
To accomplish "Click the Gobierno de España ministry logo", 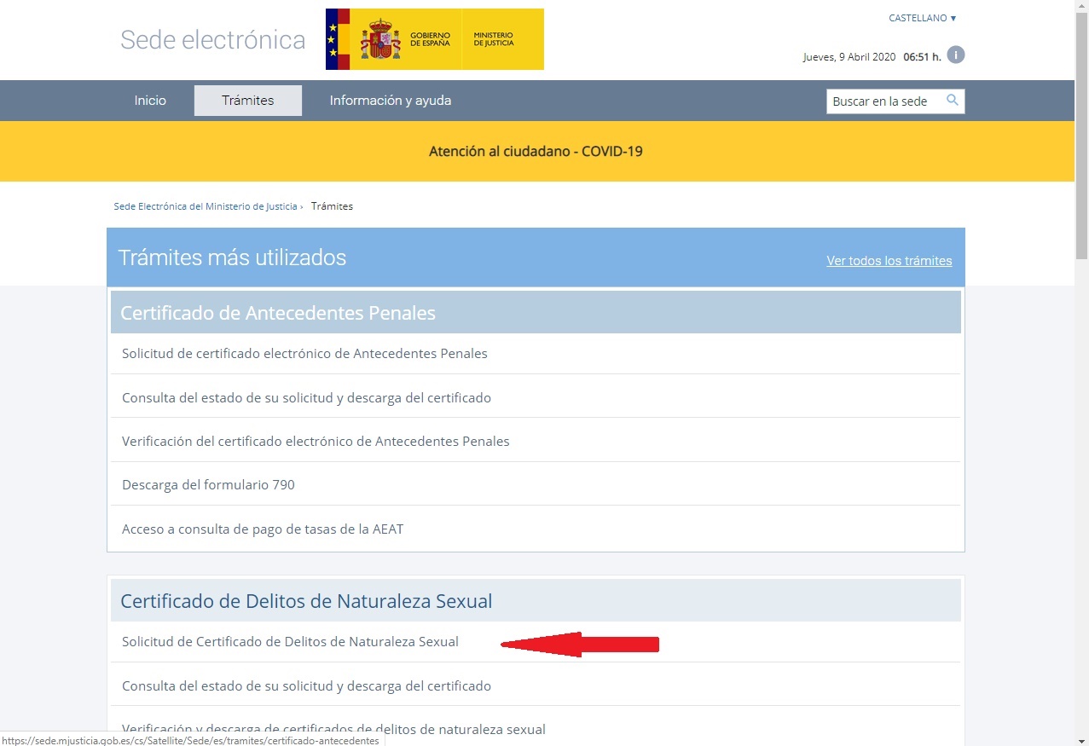I will (434, 39).
